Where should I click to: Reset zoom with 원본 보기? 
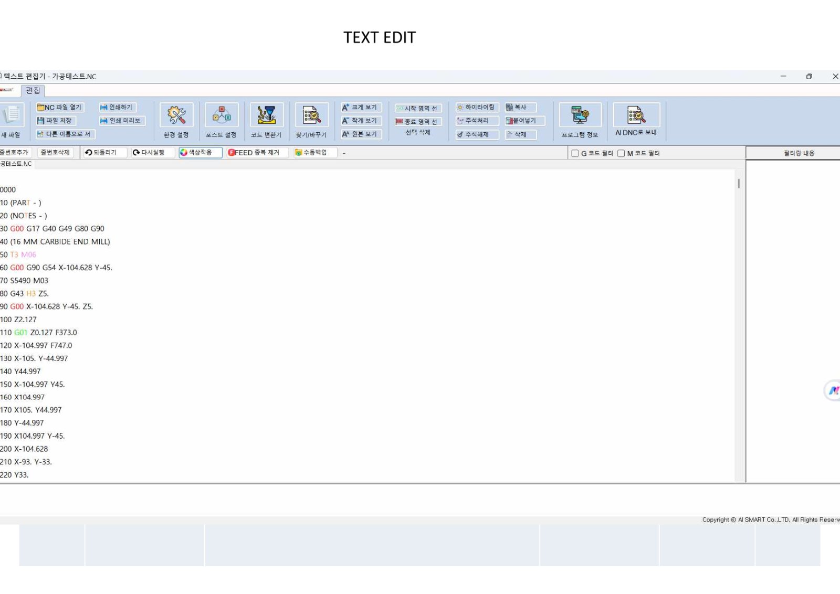tap(361, 134)
